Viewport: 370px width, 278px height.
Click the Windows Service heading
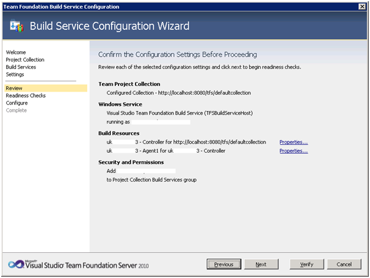120,104
